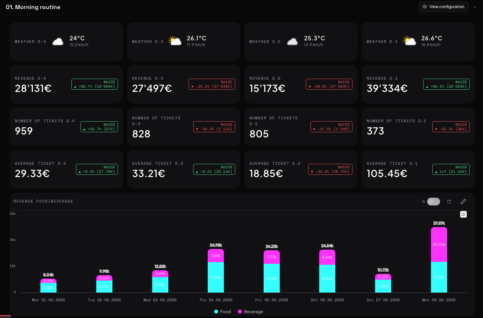Toggle the percentage switch on revenue chart
This screenshot has width=483, height=318.
click(434, 202)
